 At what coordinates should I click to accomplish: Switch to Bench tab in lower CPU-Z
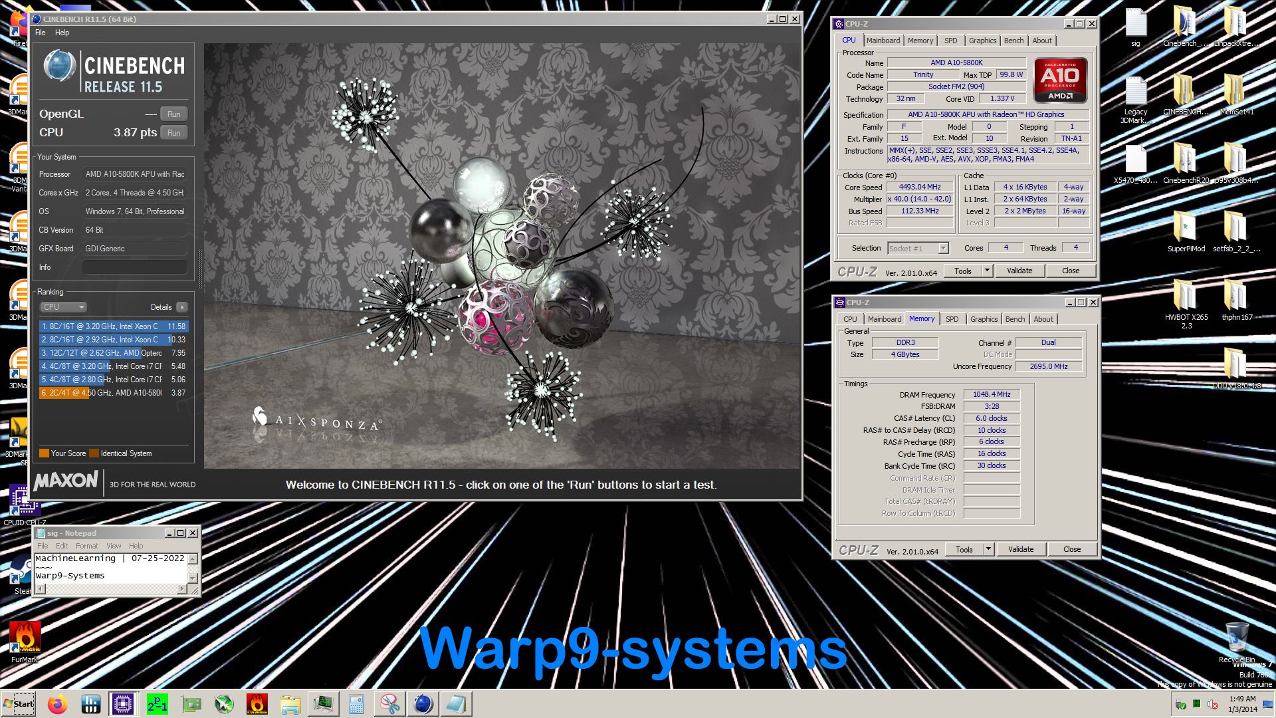coord(1015,319)
